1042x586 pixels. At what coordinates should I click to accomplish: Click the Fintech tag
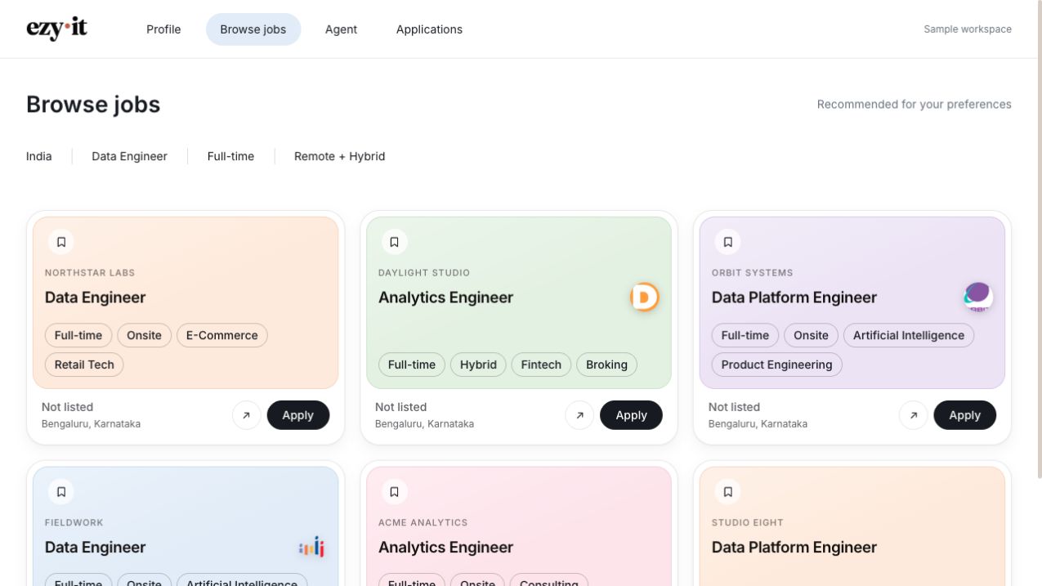(541, 365)
